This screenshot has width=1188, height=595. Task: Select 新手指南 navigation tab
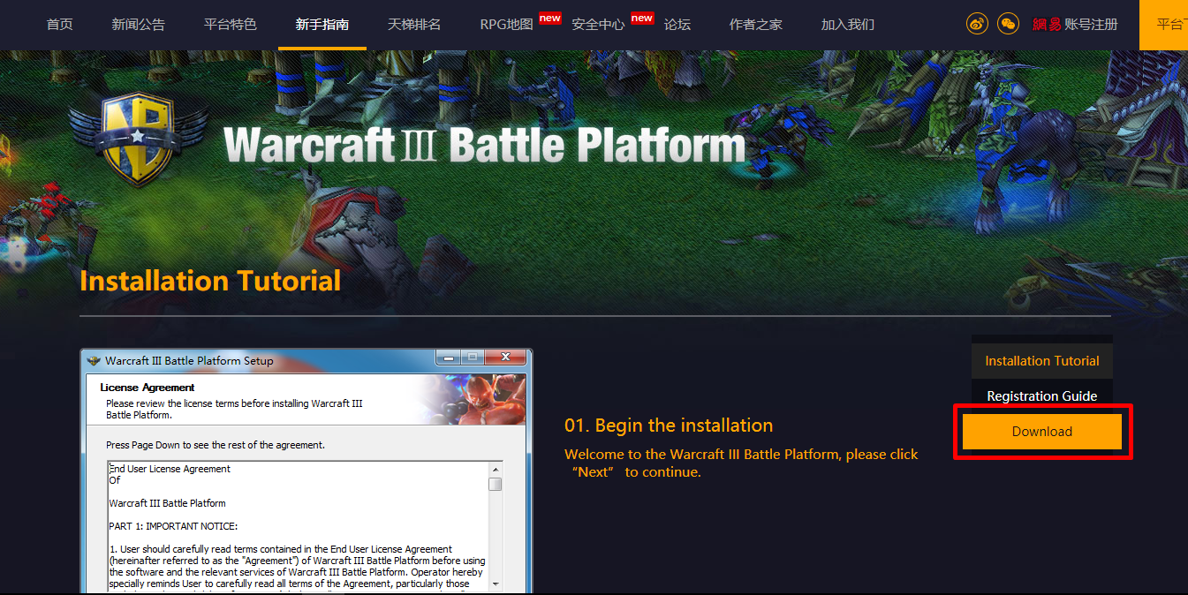(322, 24)
